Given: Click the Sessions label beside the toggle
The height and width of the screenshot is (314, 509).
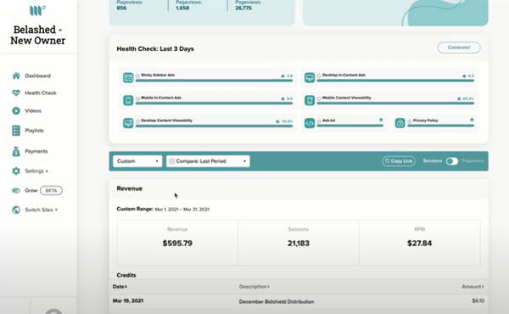Looking at the screenshot, I should (433, 160).
